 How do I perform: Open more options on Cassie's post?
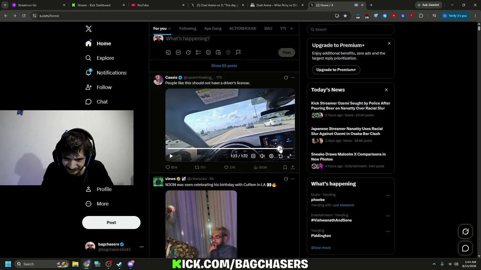pos(293,78)
